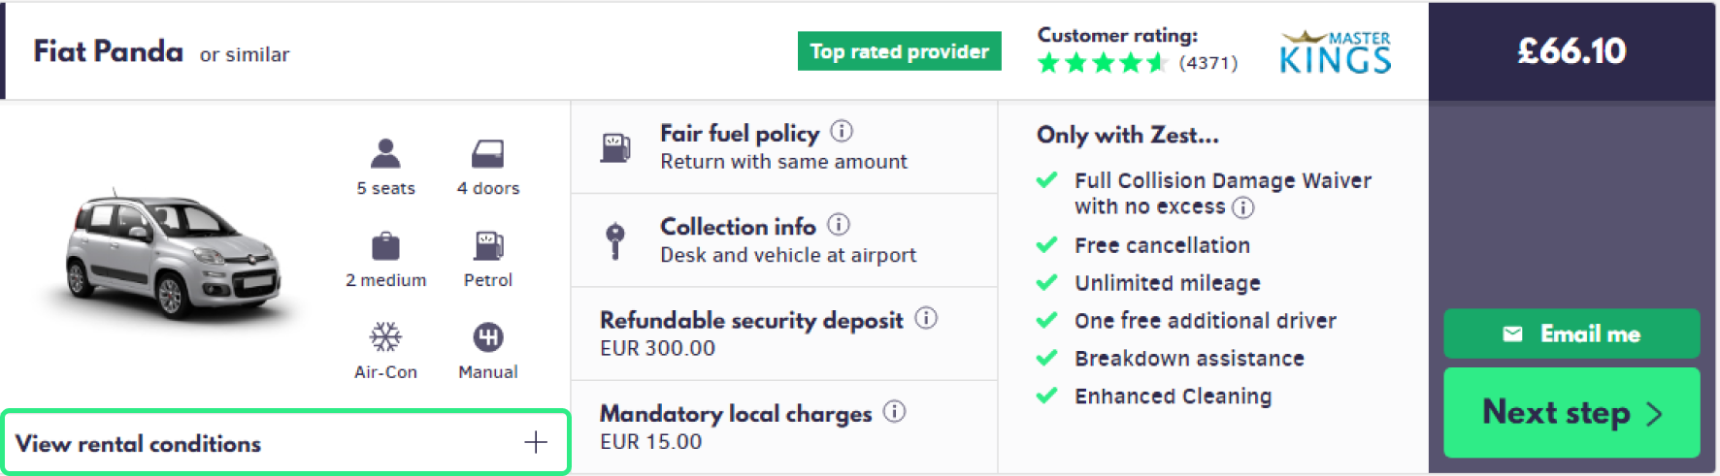The height and width of the screenshot is (476, 1720).
Task: Click the Fair fuel policy info icon
Action: click(x=842, y=131)
